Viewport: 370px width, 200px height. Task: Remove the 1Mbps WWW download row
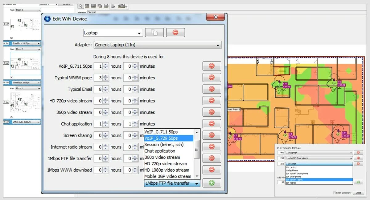pos(212,170)
